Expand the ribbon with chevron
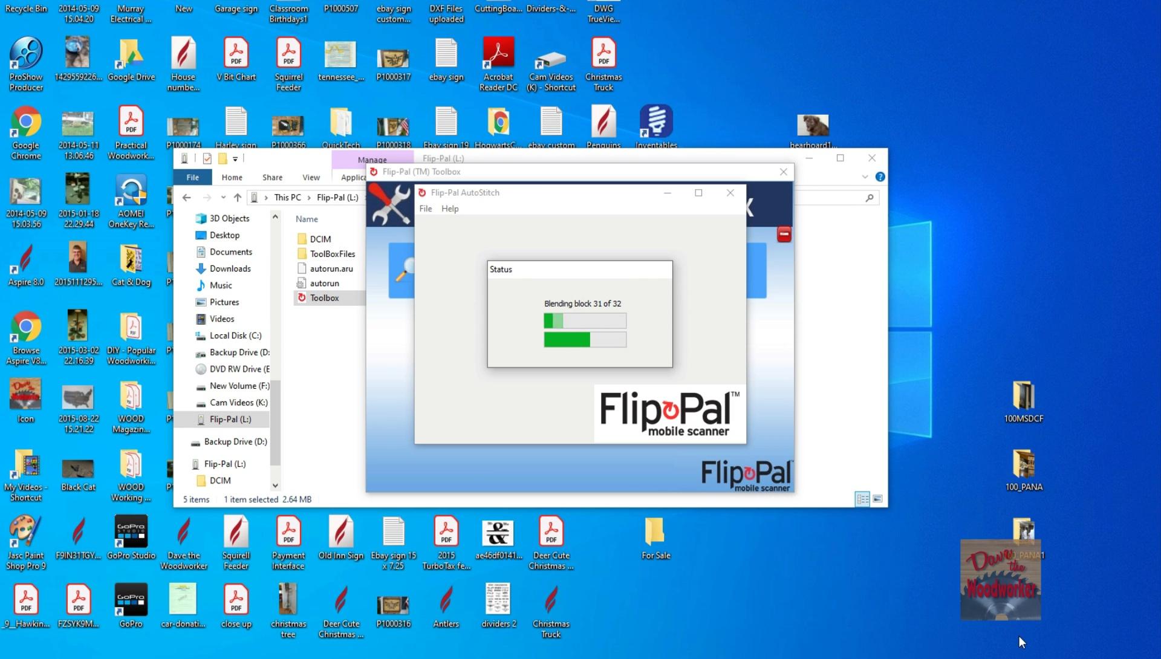The image size is (1161, 659). [865, 177]
